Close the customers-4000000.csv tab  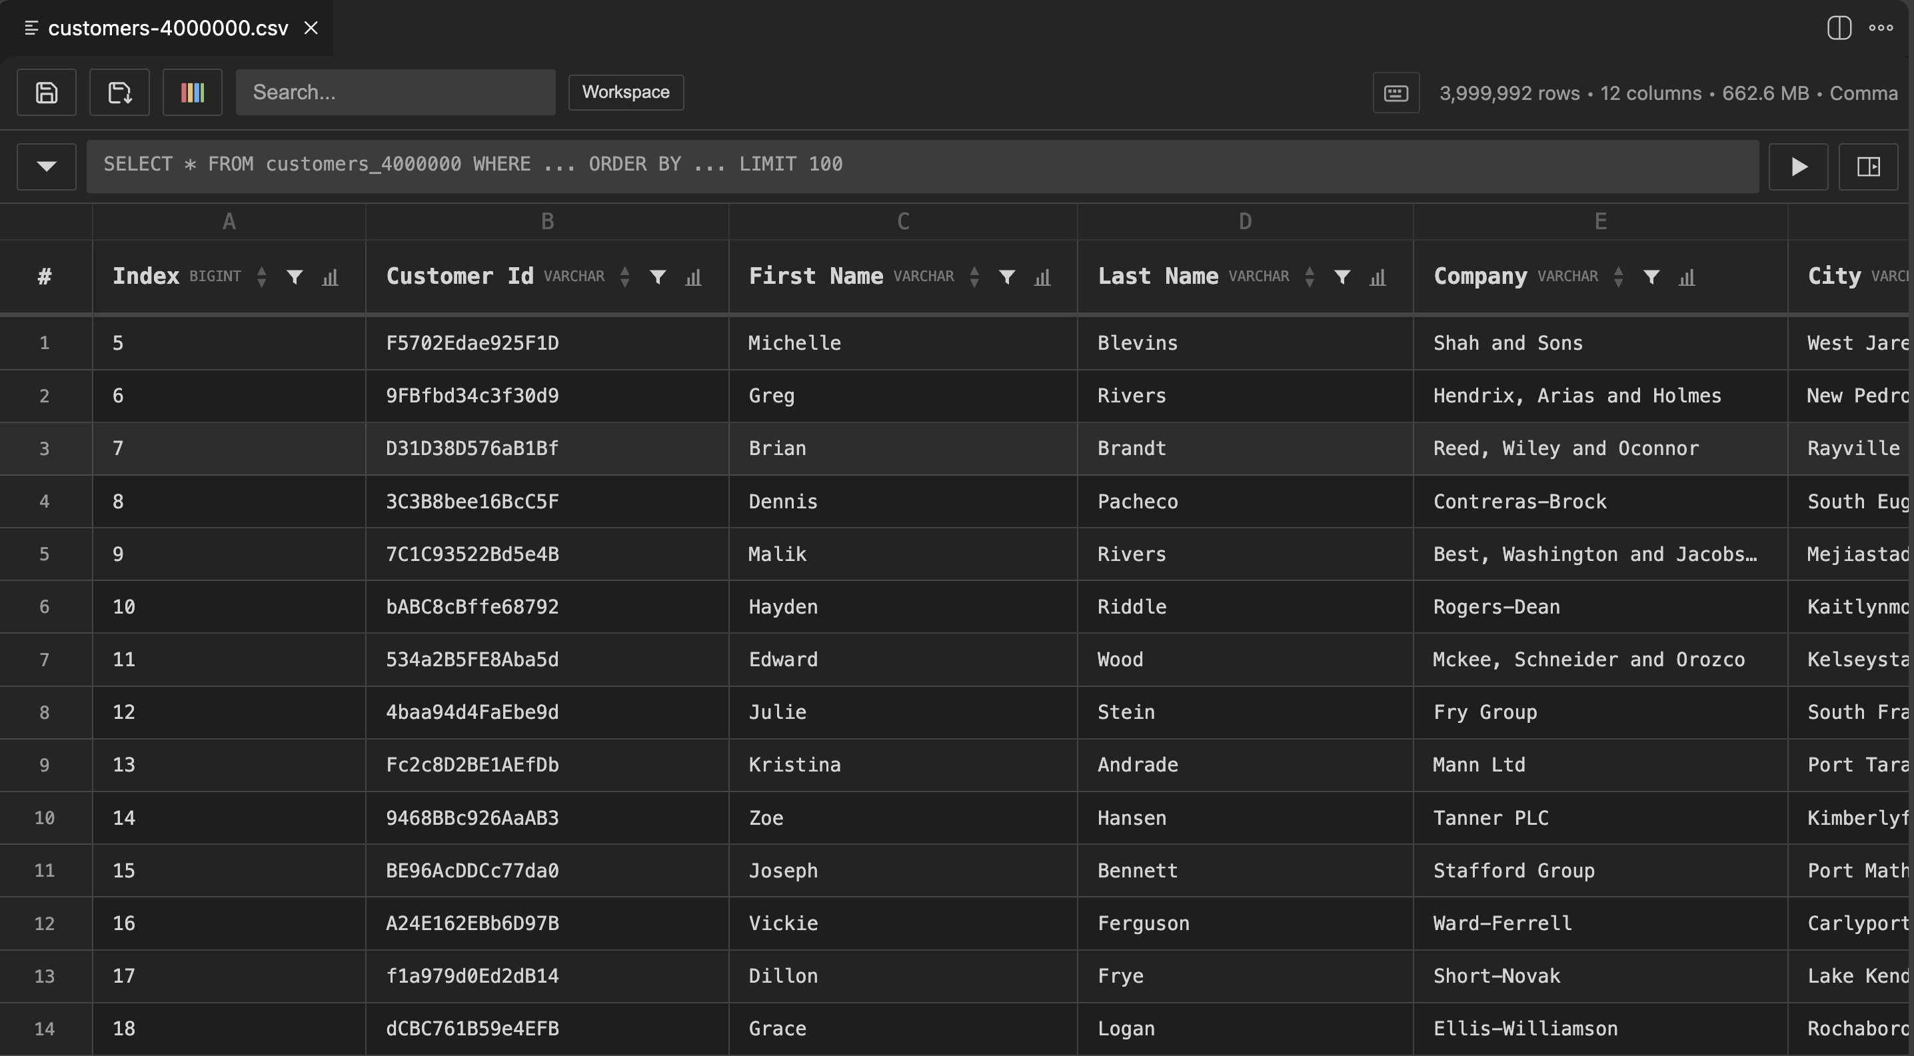(x=311, y=28)
